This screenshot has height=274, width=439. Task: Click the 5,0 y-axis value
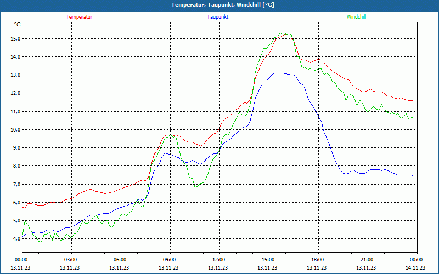[x=16, y=221]
